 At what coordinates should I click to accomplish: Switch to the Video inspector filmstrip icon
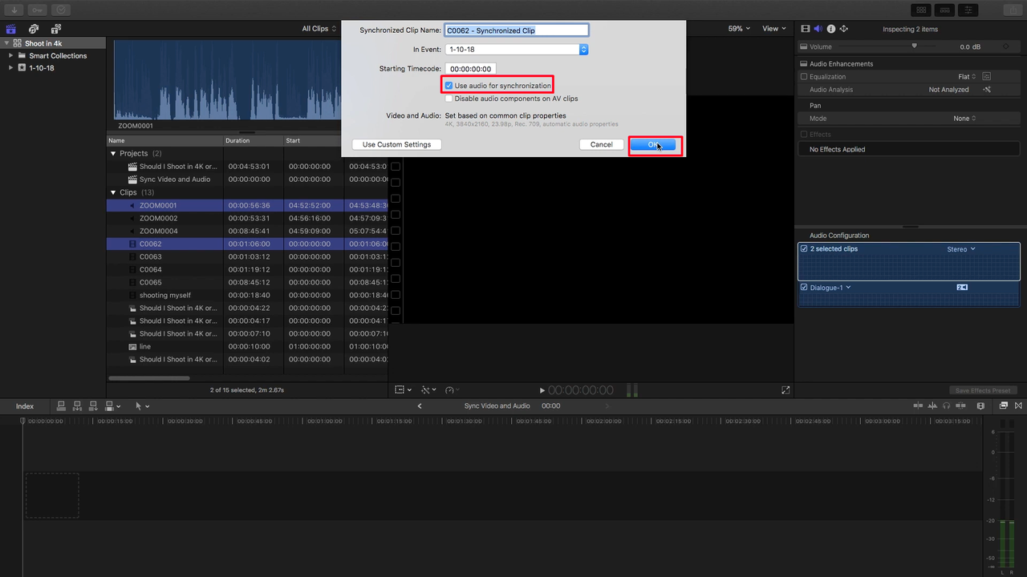(806, 29)
